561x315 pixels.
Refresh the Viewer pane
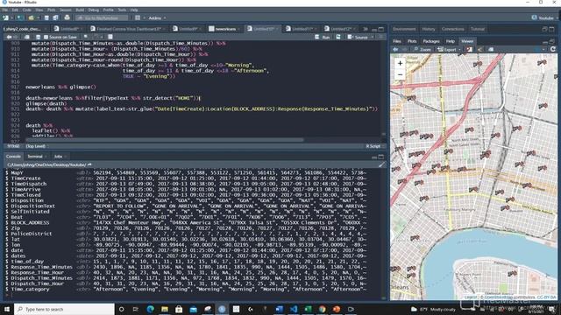[553, 49]
